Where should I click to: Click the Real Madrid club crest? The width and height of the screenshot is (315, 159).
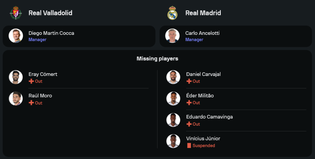click(172, 13)
